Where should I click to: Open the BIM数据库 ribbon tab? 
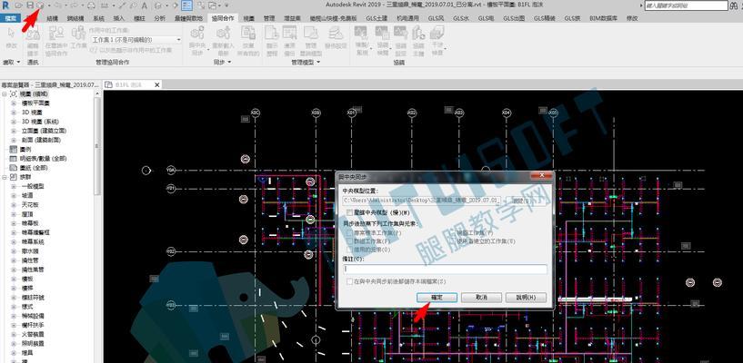[x=603, y=18]
